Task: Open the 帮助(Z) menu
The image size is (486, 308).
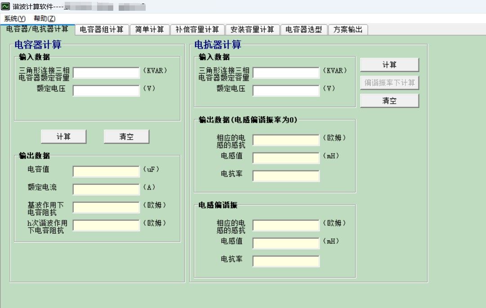Action: click(x=45, y=18)
